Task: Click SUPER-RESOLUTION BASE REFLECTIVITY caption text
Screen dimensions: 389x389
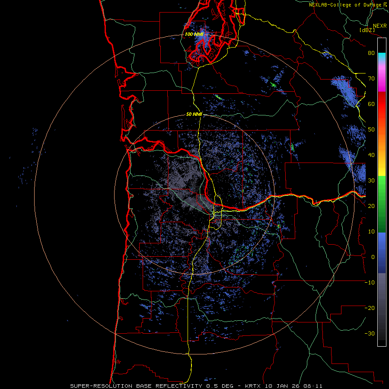Action: [x=136, y=386]
